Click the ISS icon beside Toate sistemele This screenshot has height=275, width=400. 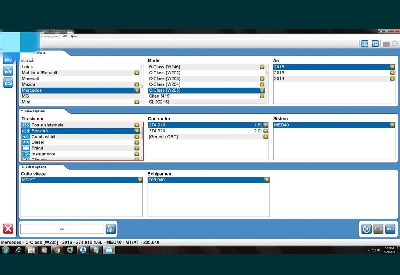[26, 125]
